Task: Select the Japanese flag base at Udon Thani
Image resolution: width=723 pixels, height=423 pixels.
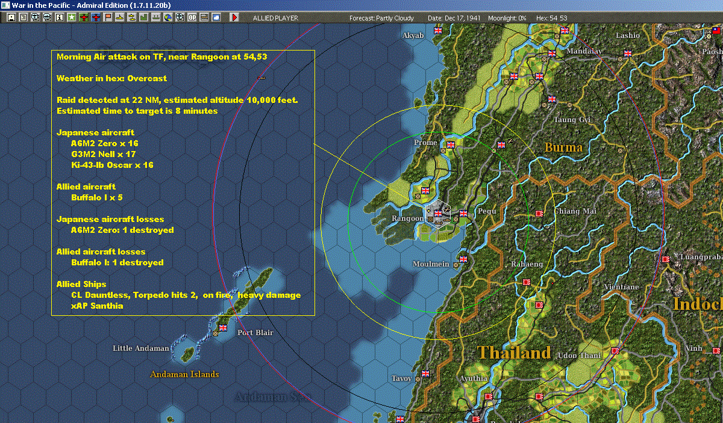Action: (x=615, y=351)
